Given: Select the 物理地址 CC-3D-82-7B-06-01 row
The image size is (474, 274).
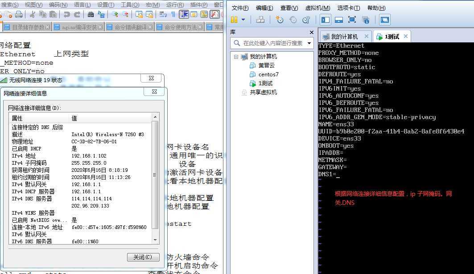Looking at the screenshot, I should point(80,141).
